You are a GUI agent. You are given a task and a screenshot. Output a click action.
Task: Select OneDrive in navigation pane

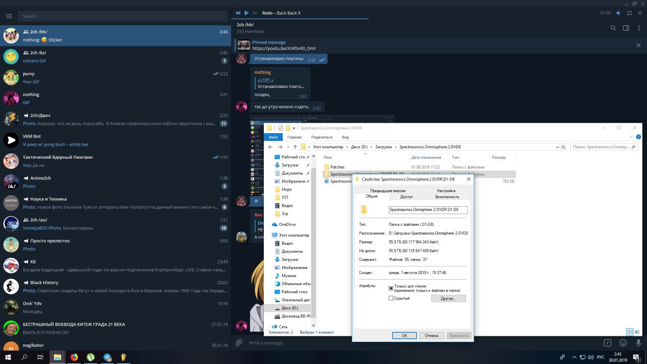287,224
